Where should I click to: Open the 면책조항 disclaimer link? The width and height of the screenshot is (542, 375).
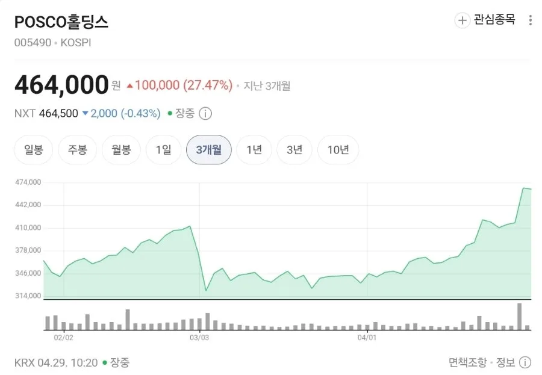coord(468,362)
